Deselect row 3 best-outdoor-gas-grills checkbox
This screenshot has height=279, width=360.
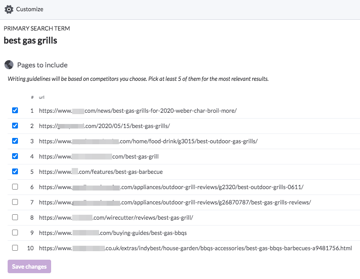pyautogui.click(x=15, y=141)
